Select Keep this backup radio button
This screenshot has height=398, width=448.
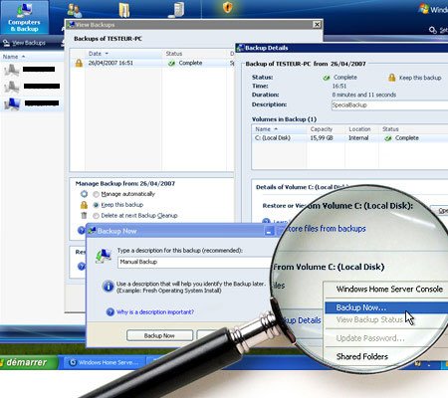(x=96, y=205)
